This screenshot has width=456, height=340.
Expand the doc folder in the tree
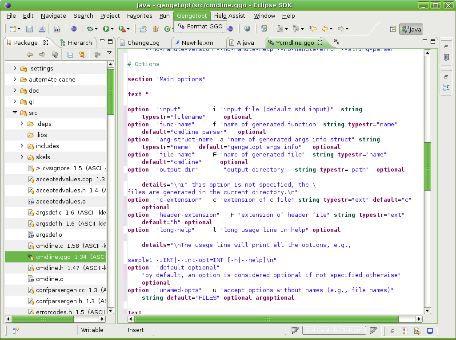point(15,90)
